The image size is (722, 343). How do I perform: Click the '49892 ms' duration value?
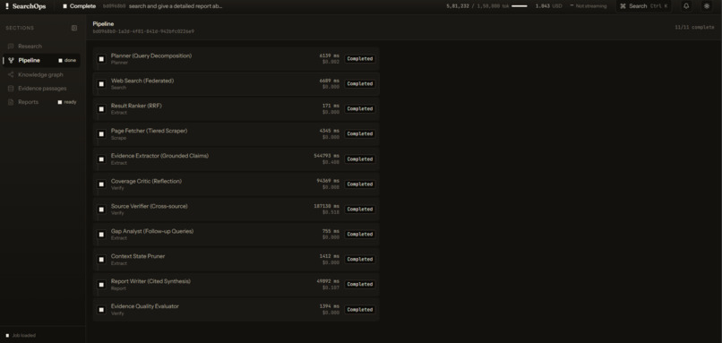point(328,281)
